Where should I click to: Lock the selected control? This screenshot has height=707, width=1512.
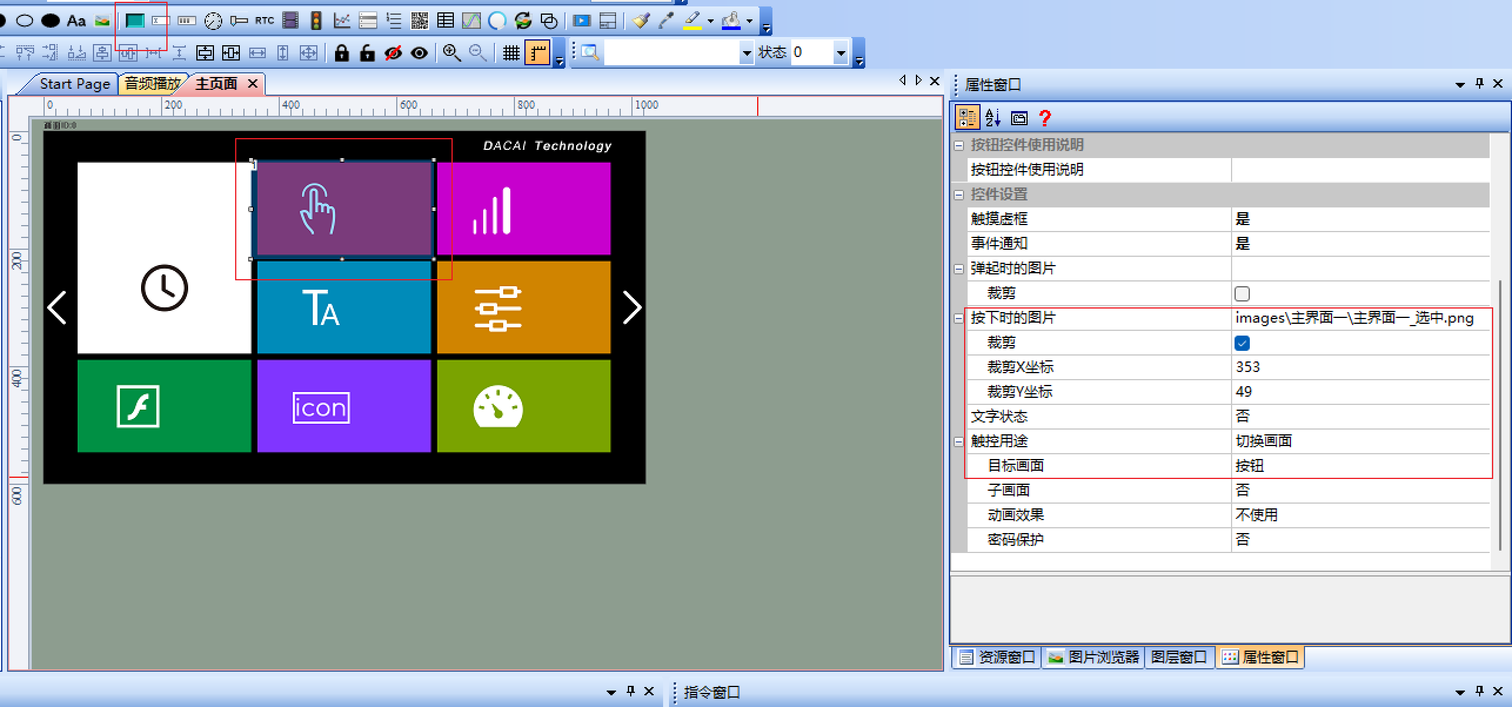pyautogui.click(x=342, y=52)
